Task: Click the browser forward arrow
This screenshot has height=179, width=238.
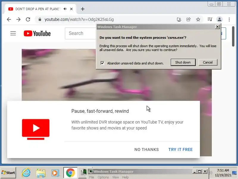Action: pos(18,19)
